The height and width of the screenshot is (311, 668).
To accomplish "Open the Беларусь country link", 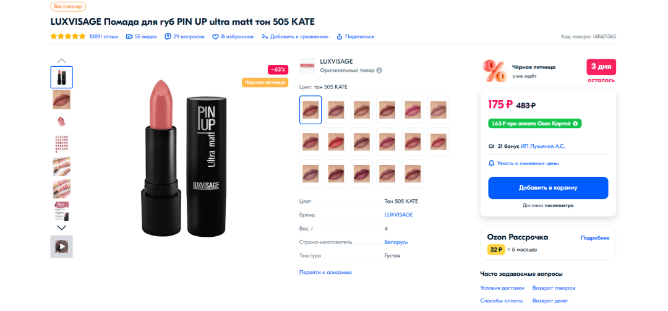I will coord(396,242).
